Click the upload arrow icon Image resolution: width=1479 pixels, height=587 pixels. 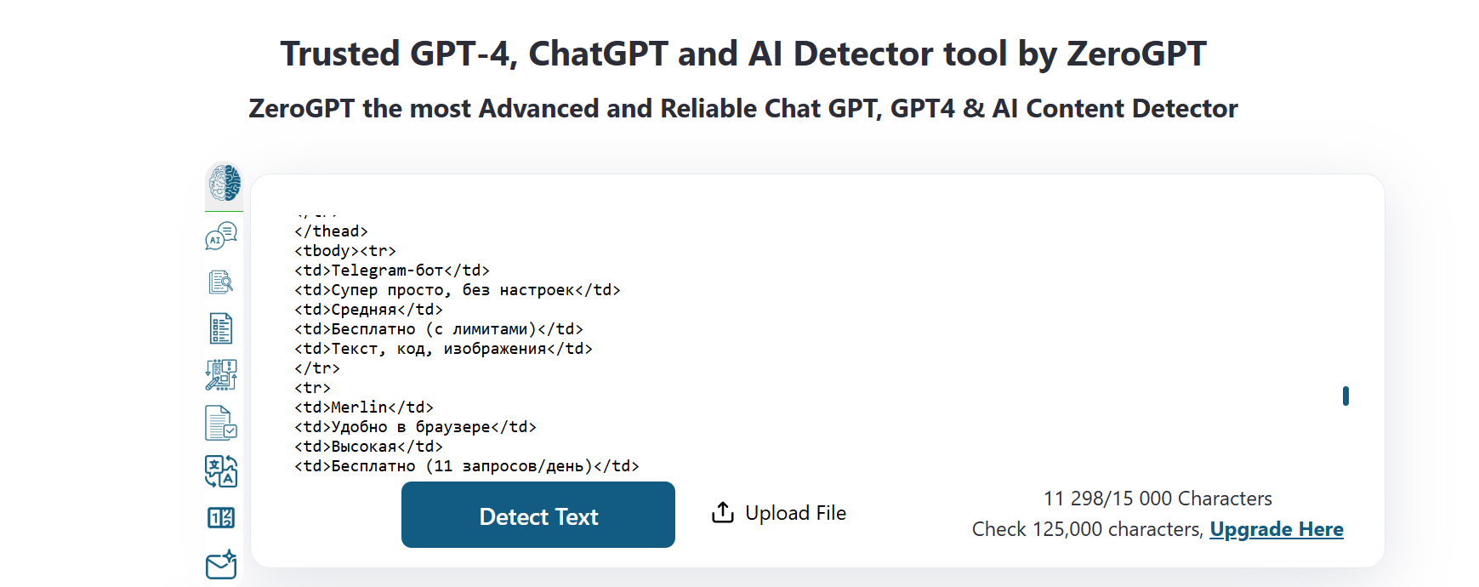tap(722, 513)
